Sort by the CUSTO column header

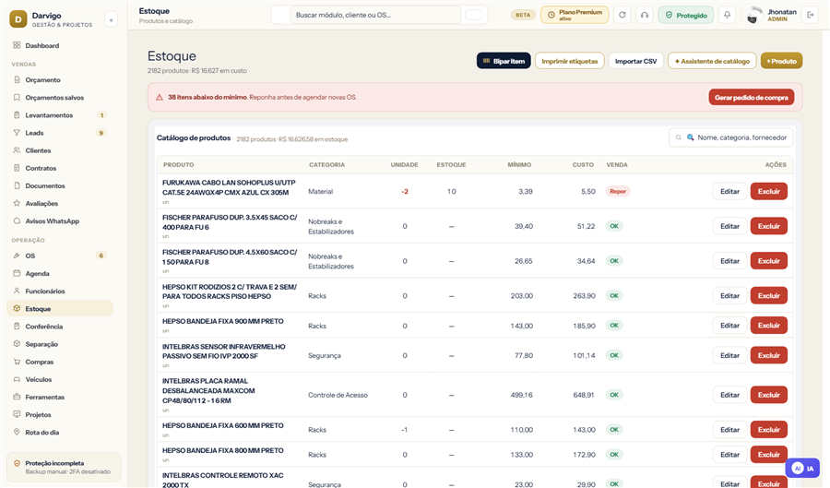(x=583, y=164)
